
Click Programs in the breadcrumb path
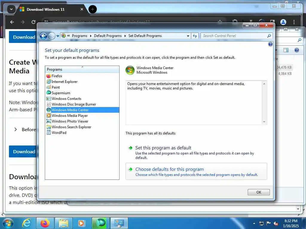coord(79,36)
